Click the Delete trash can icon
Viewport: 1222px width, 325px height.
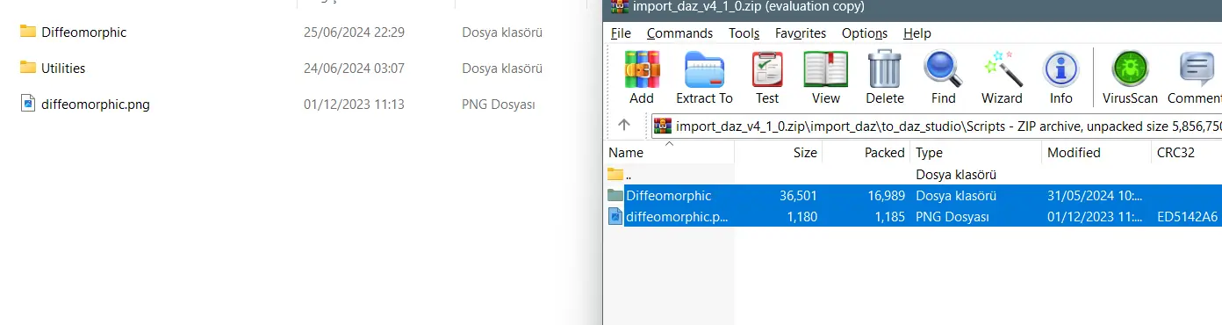tap(884, 69)
